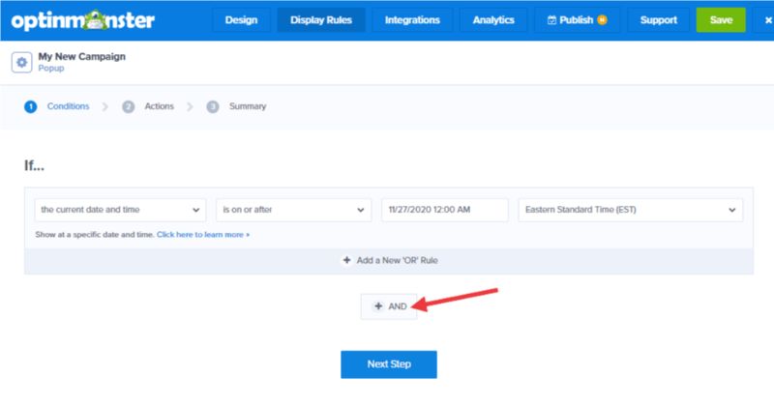Add an AND rule
The height and width of the screenshot is (406, 774).
(389, 306)
